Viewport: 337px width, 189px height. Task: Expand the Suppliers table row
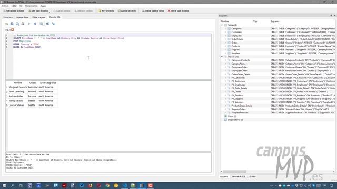pos(225,53)
